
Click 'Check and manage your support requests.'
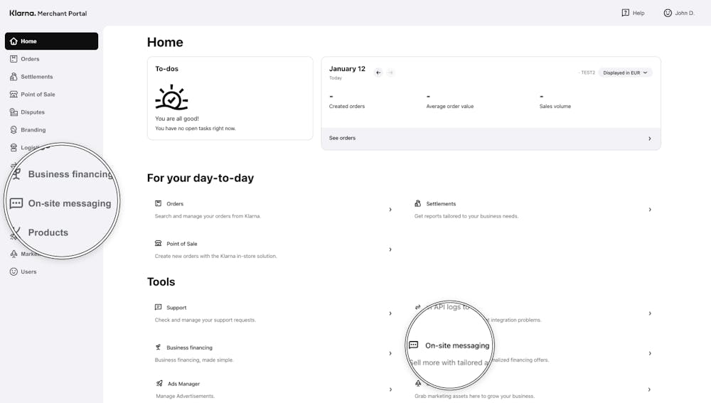pyautogui.click(x=205, y=320)
